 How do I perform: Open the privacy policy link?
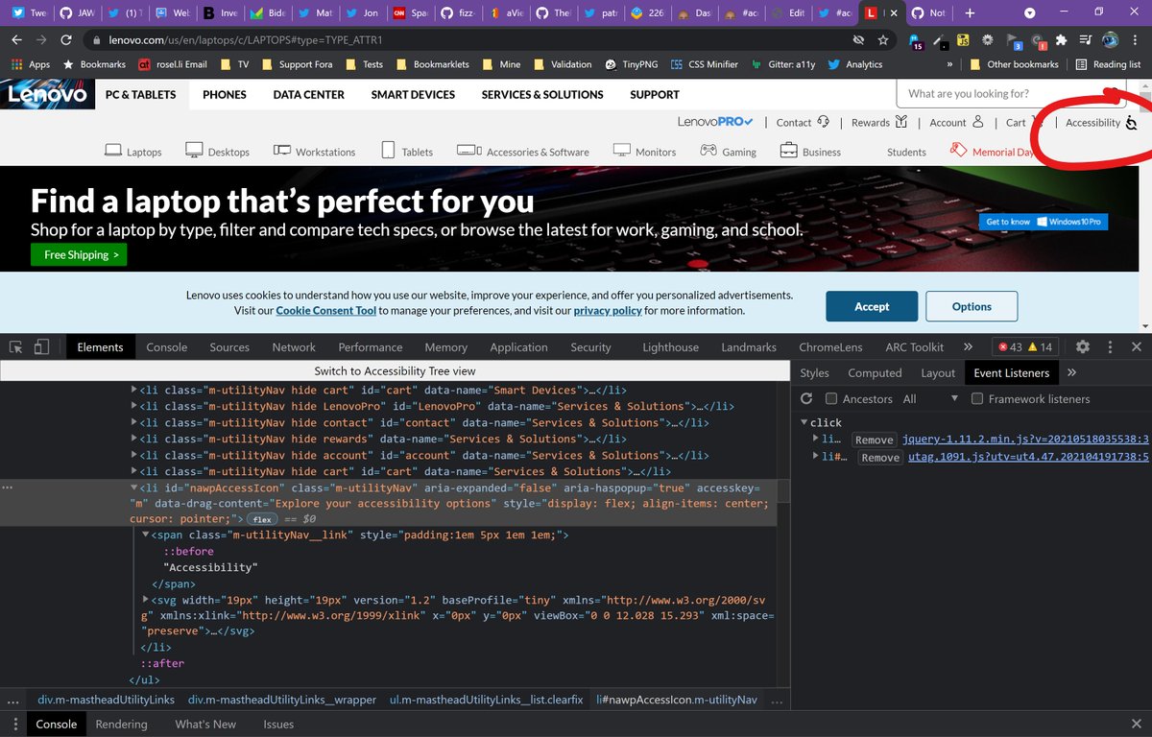coord(608,311)
